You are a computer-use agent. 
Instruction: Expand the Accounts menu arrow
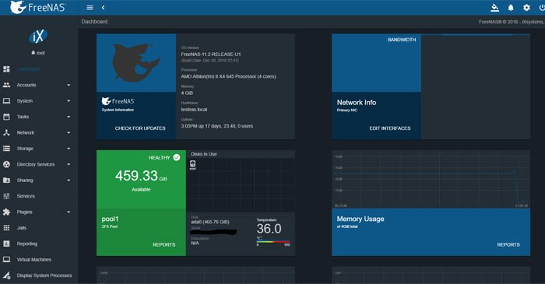(x=69, y=85)
